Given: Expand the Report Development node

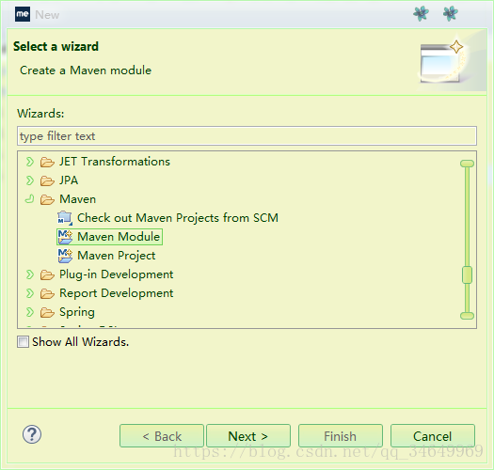Looking at the screenshot, I should 29,293.
